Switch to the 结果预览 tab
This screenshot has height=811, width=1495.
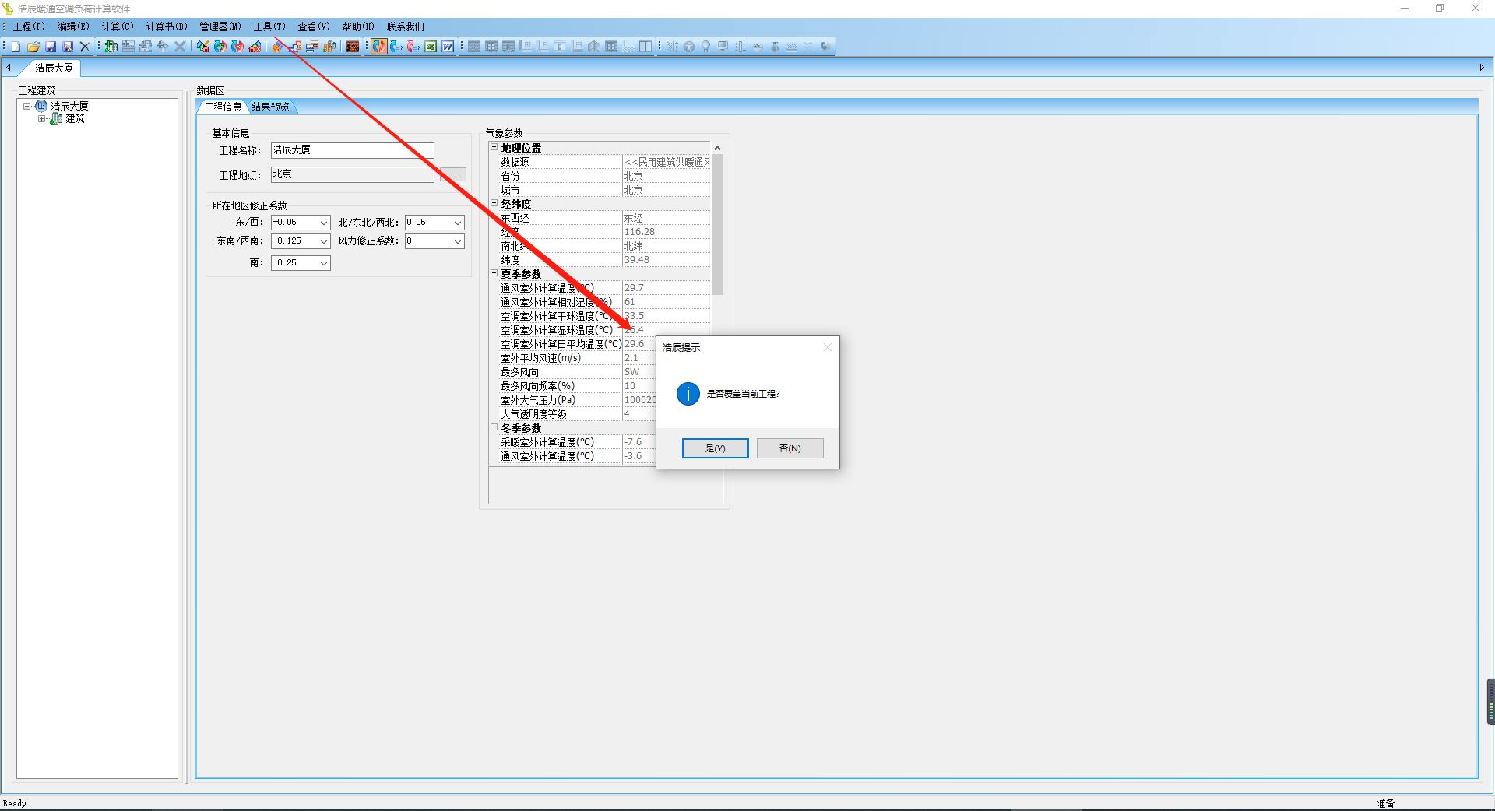(270, 107)
